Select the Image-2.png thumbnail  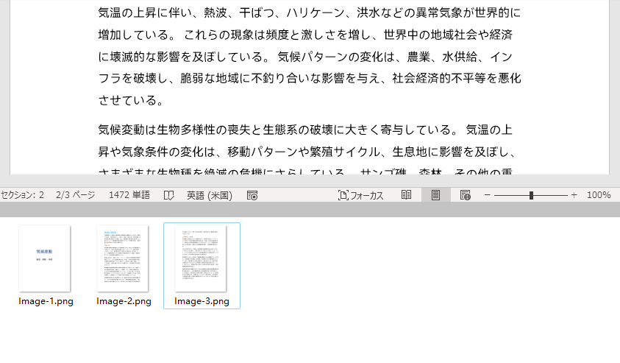click(x=123, y=258)
